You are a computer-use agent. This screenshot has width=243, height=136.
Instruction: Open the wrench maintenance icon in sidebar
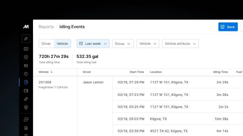pyautogui.click(x=26, y=99)
